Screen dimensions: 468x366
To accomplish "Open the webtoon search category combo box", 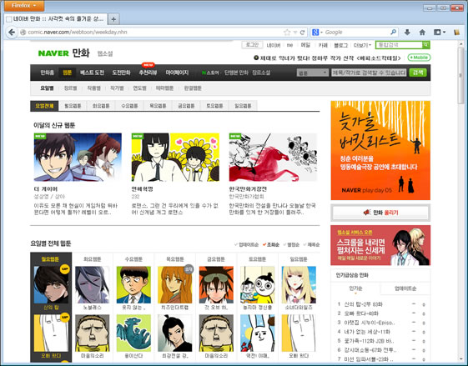I will (313, 73).
